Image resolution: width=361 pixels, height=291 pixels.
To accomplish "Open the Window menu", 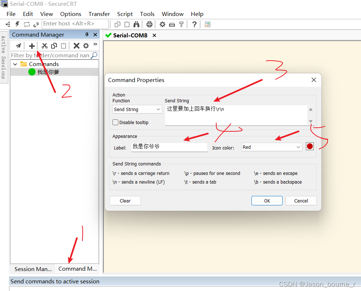I will tap(173, 14).
